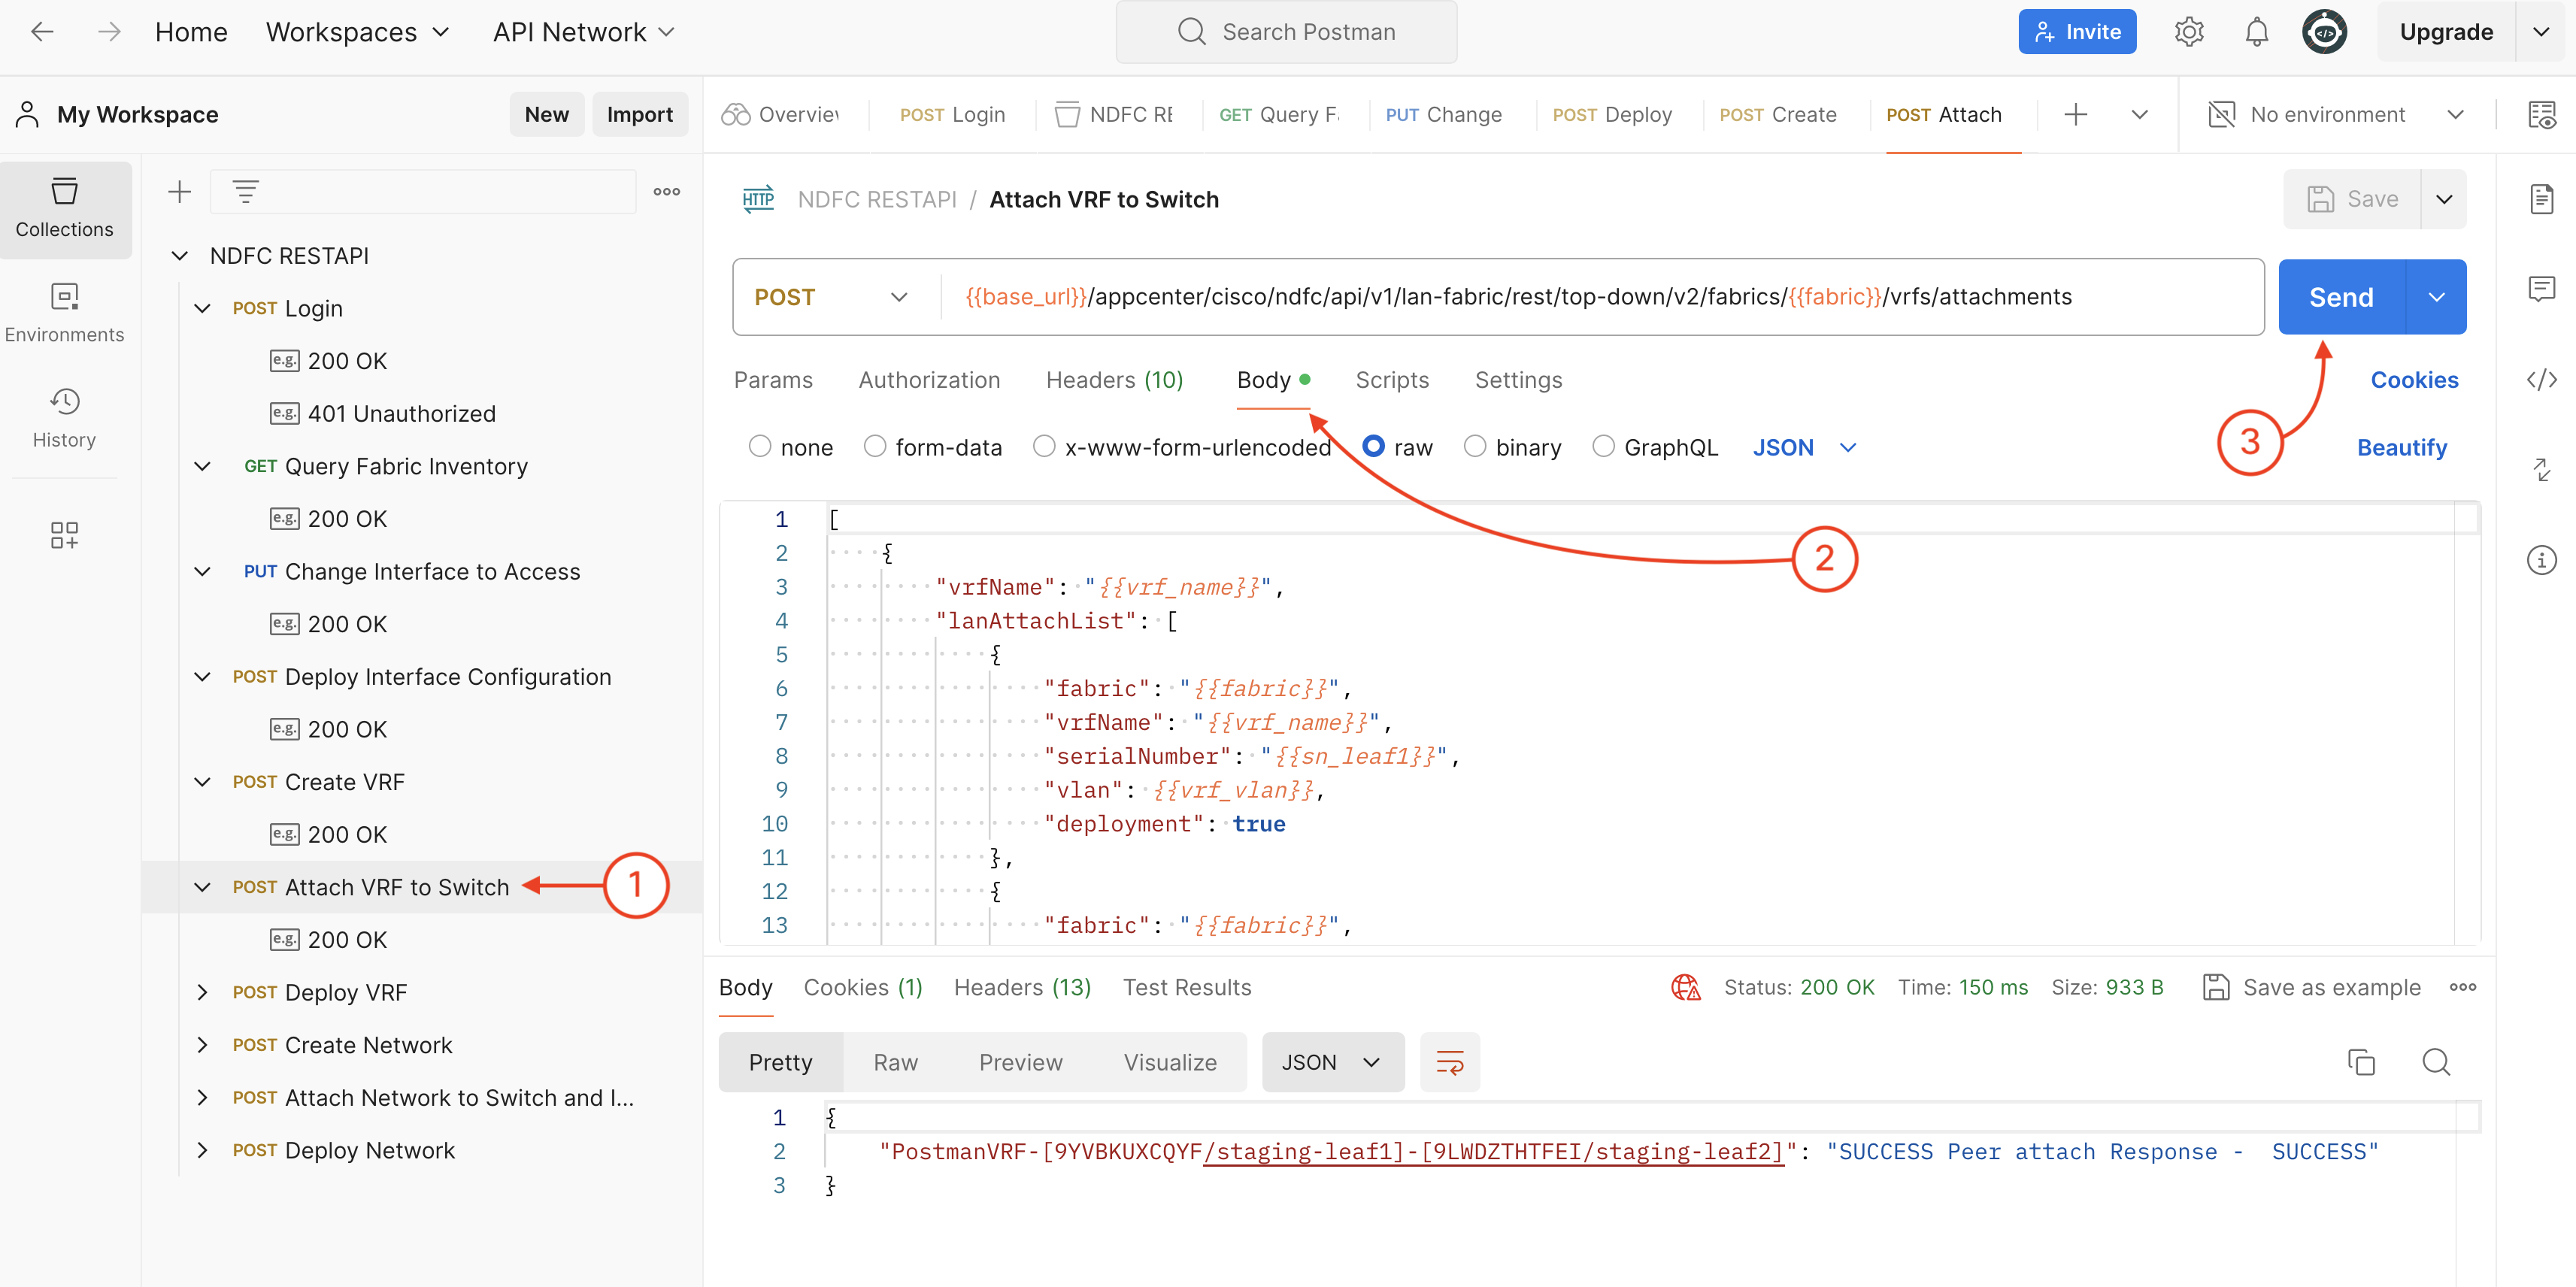Image resolution: width=2576 pixels, height=1287 pixels.
Task: Switch to the Params tab
Action: pyautogui.click(x=773, y=380)
